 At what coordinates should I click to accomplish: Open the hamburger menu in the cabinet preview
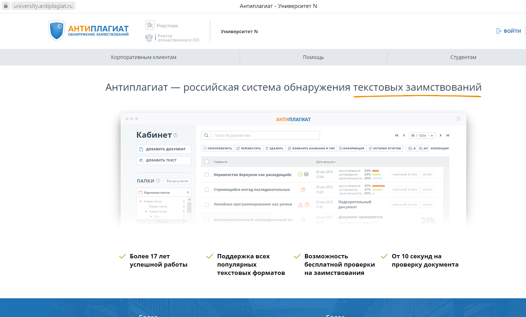(x=459, y=119)
